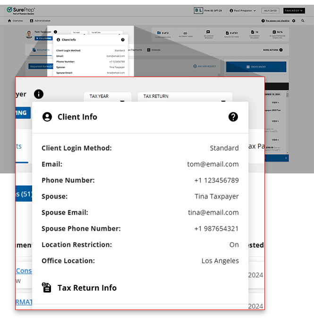The height and width of the screenshot is (319, 314).
Task: Open settings via the gear icon
Action: (294, 21)
